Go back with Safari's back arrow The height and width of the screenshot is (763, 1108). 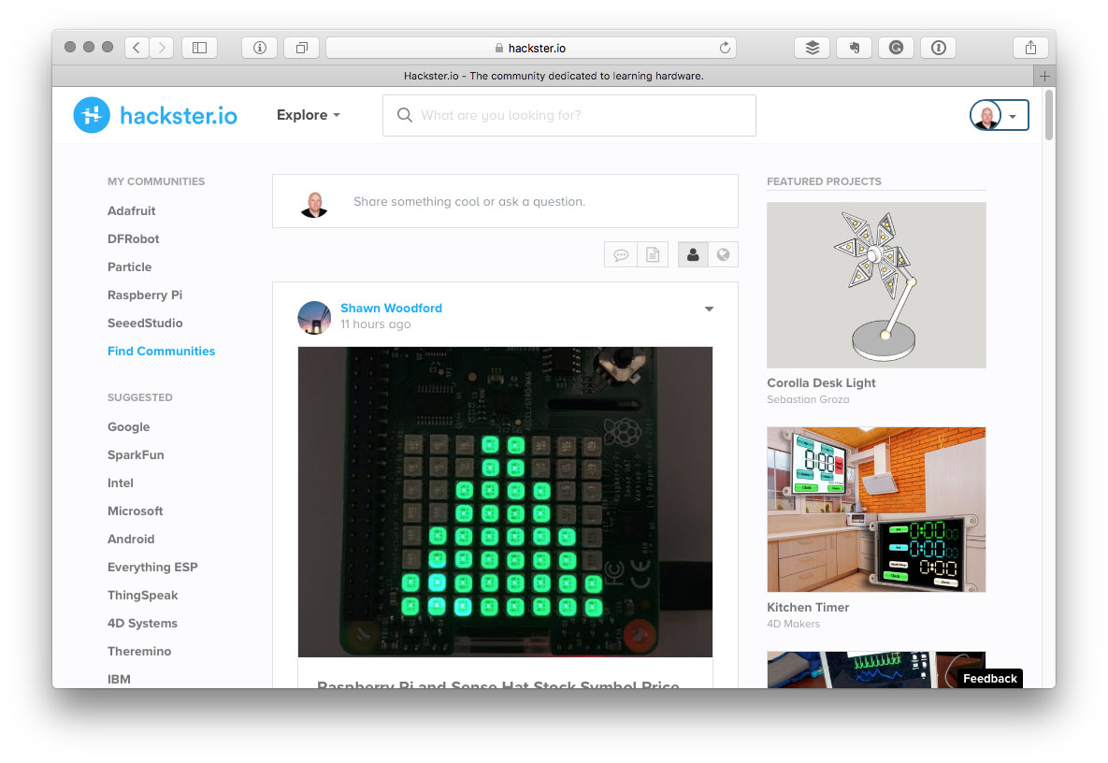pos(137,48)
